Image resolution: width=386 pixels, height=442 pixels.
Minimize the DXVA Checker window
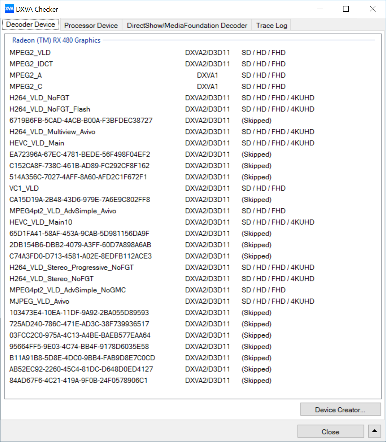click(x=320, y=9)
